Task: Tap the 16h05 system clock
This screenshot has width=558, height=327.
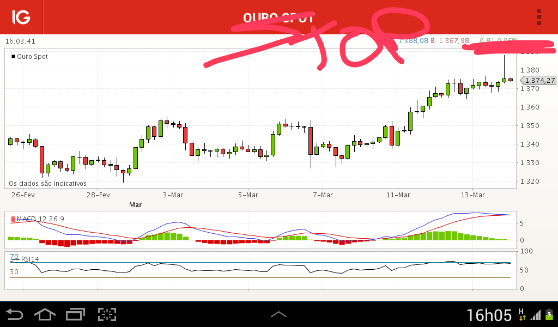Action: click(489, 315)
